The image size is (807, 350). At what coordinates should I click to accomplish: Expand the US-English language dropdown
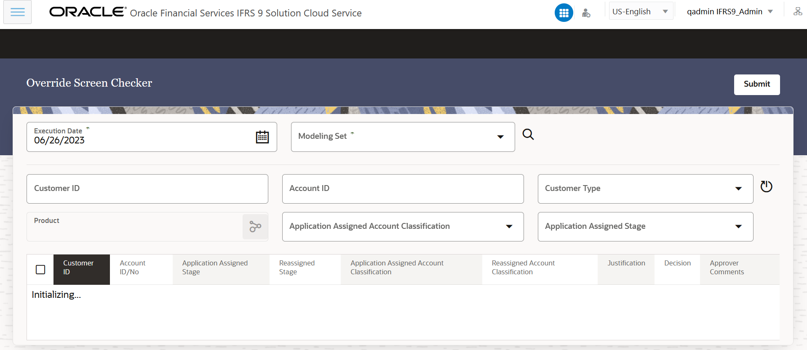[641, 12]
